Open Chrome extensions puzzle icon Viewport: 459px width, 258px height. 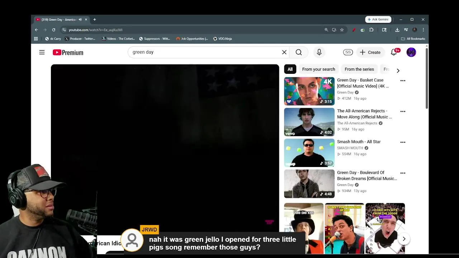(x=372, y=30)
